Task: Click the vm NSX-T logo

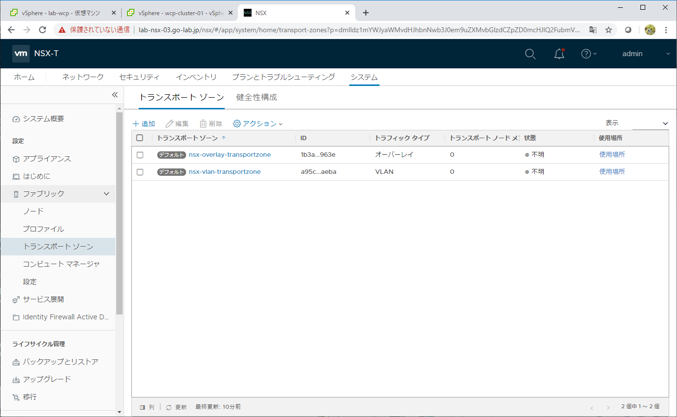Action: (35, 54)
